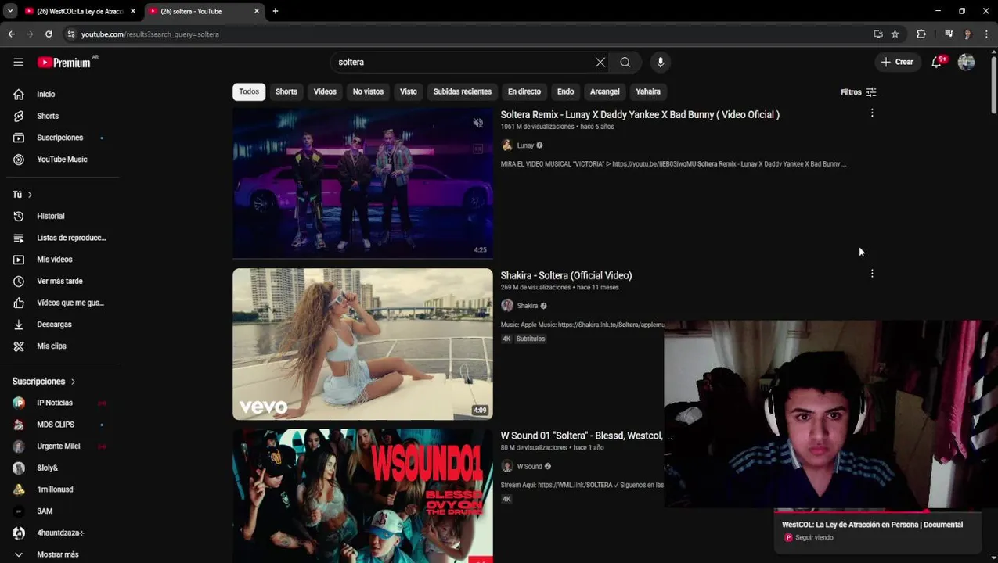Image resolution: width=998 pixels, height=563 pixels.
Task: Select the Arcangel filter chip
Action: coord(605,92)
